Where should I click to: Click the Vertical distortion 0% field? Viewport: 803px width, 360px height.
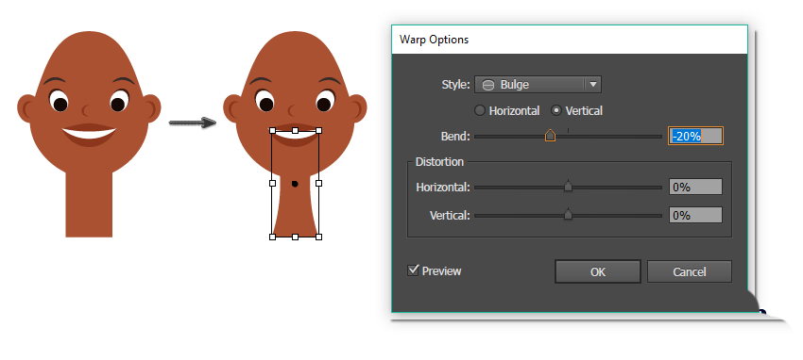tap(695, 215)
